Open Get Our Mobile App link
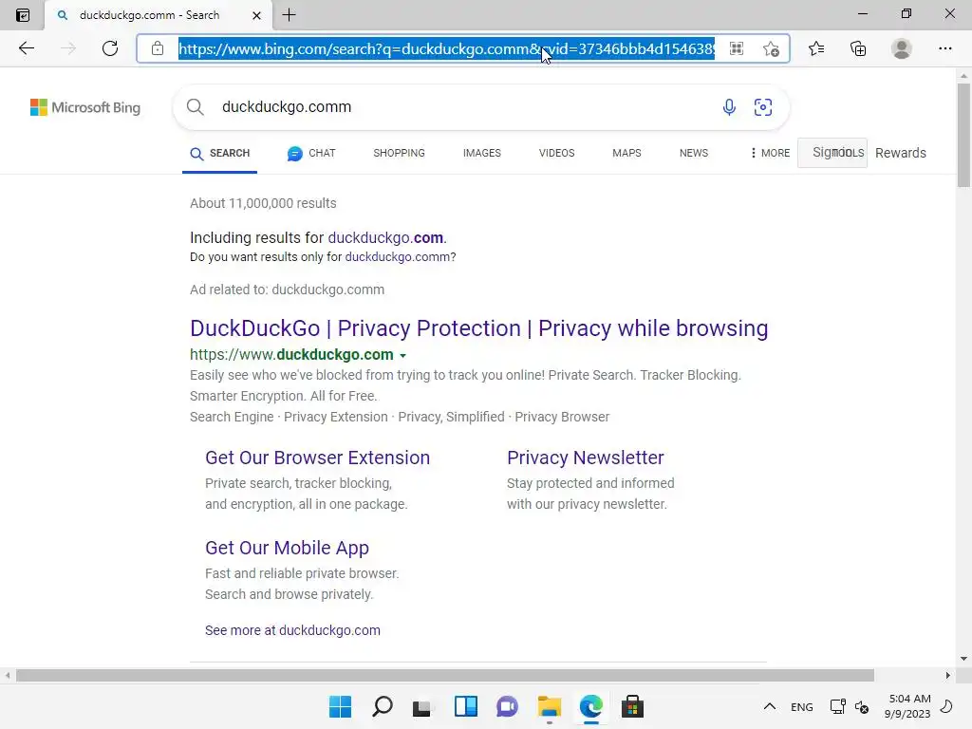The width and height of the screenshot is (972, 729). tap(287, 548)
